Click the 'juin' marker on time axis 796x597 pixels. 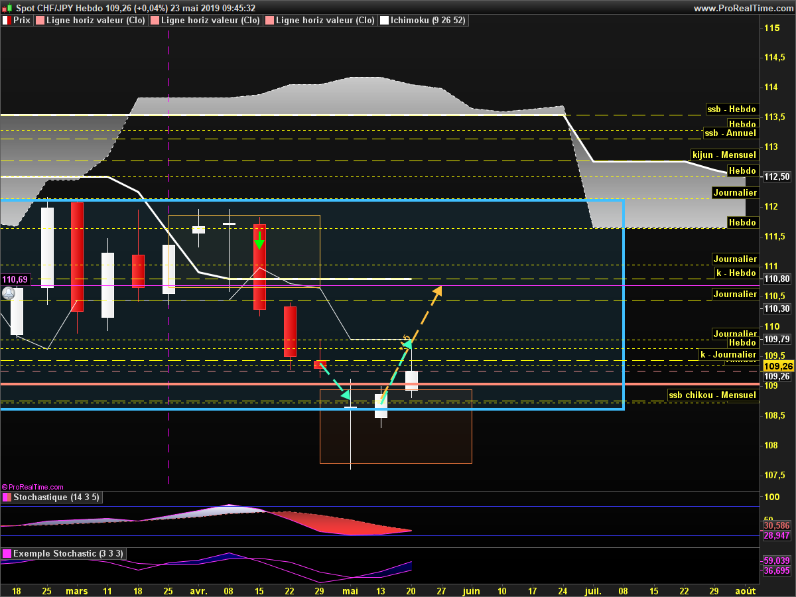[471, 590]
